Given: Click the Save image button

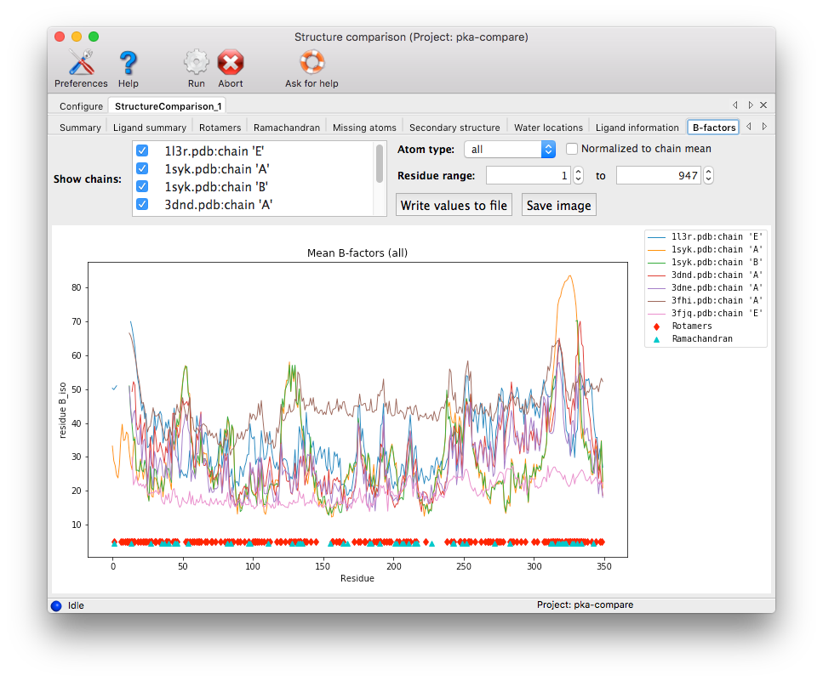Looking at the screenshot, I should tap(557, 206).
